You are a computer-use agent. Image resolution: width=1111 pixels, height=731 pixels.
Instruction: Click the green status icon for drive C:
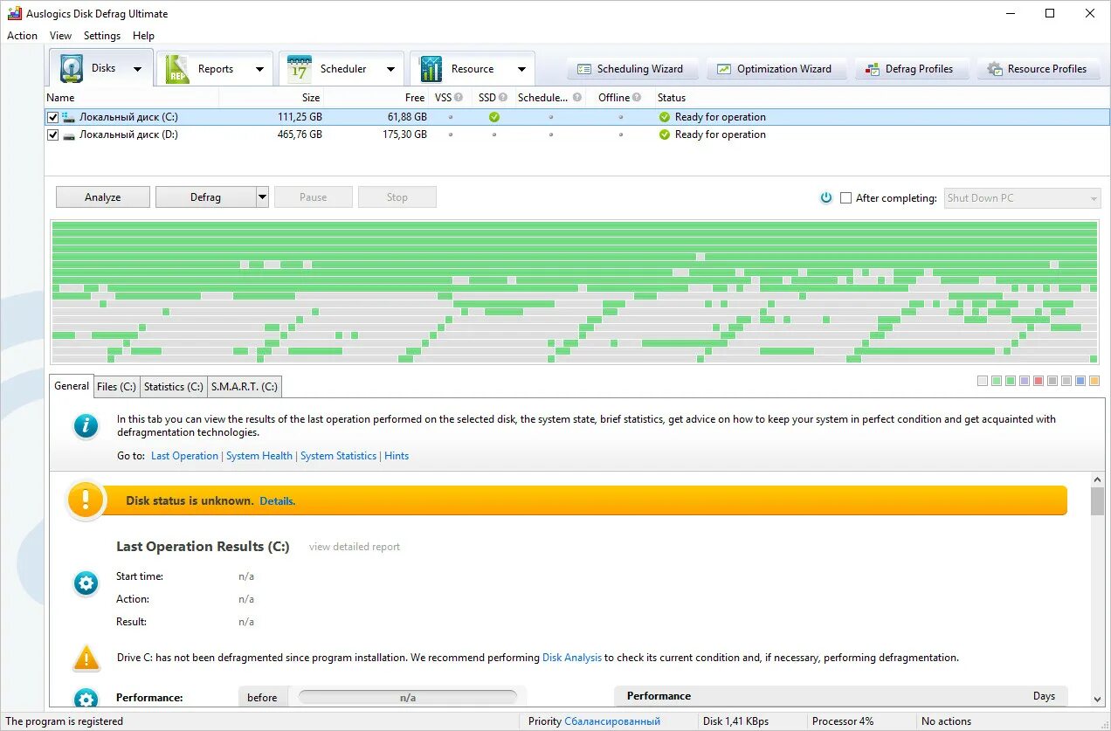coord(665,117)
